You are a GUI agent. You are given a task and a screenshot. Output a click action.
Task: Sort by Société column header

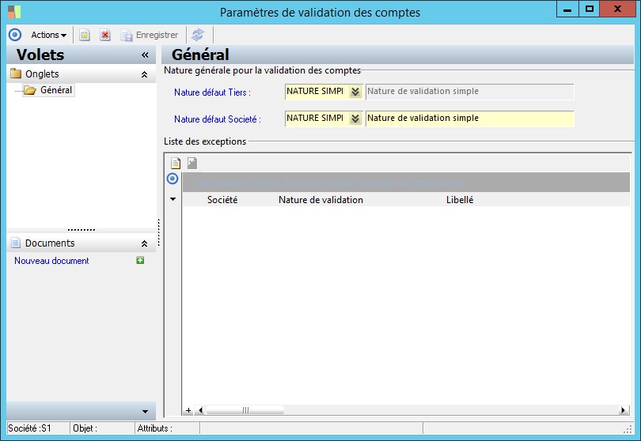pos(222,200)
